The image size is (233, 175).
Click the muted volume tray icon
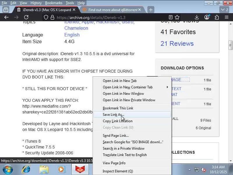pos(203,169)
